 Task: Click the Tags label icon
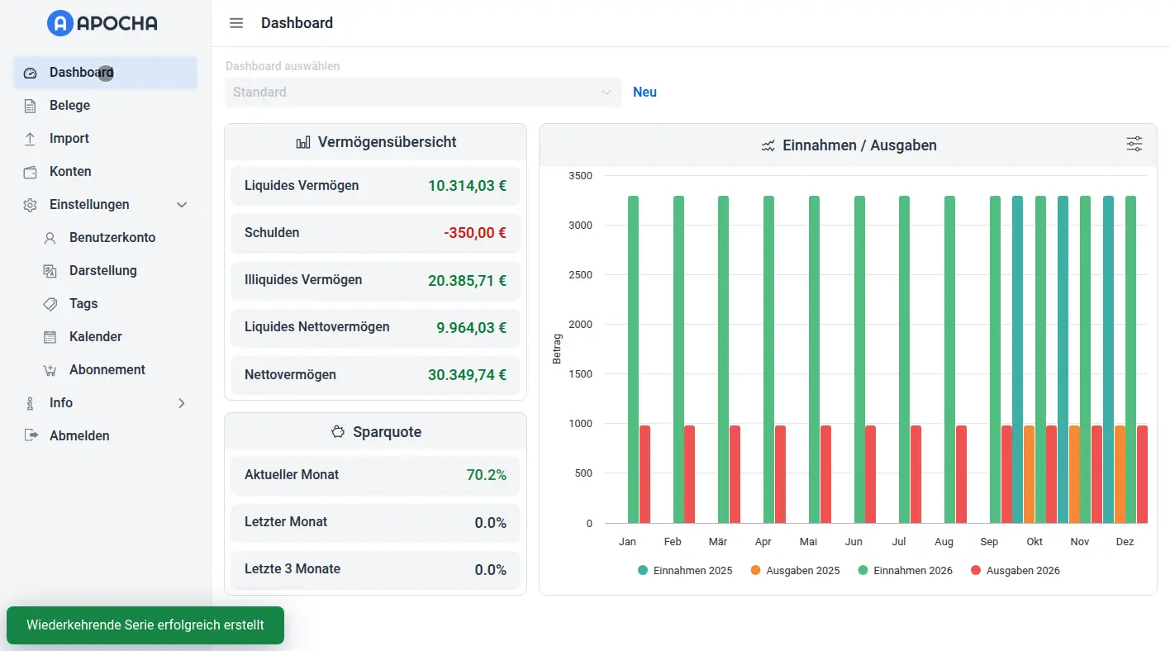click(x=50, y=304)
